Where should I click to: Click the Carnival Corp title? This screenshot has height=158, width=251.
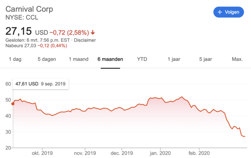[29, 9]
